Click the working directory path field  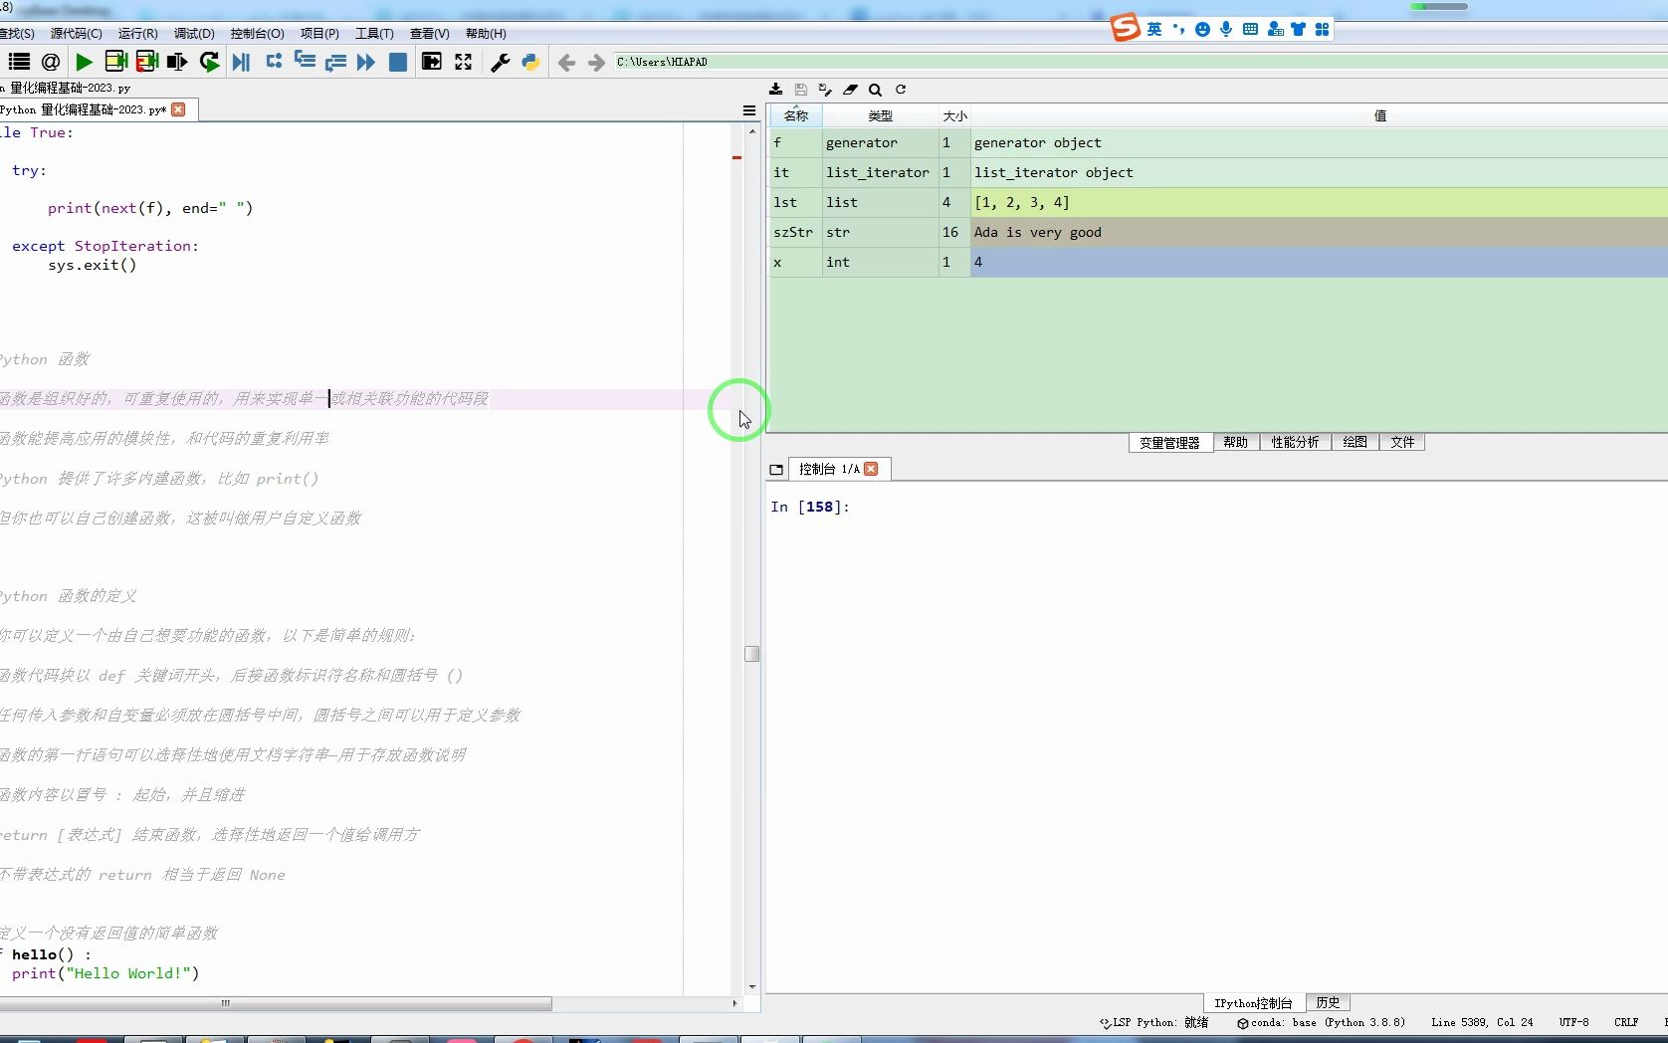(x=1140, y=62)
